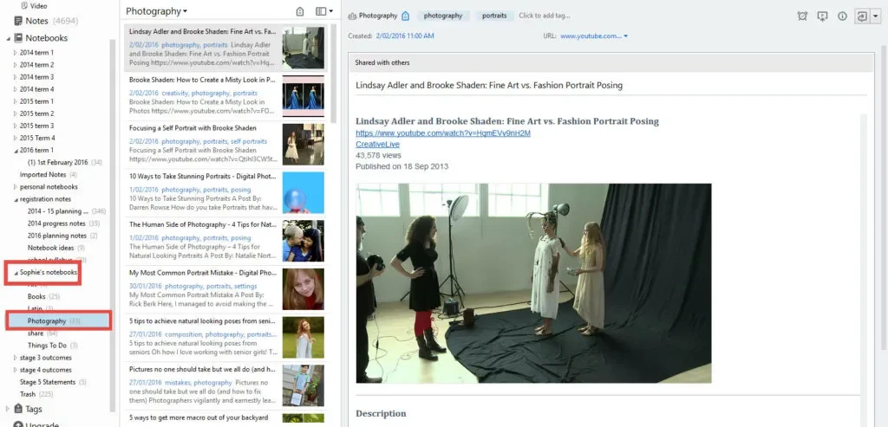Open the Books notebook
The height and width of the screenshot is (427, 888).
pyautogui.click(x=43, y=296)
